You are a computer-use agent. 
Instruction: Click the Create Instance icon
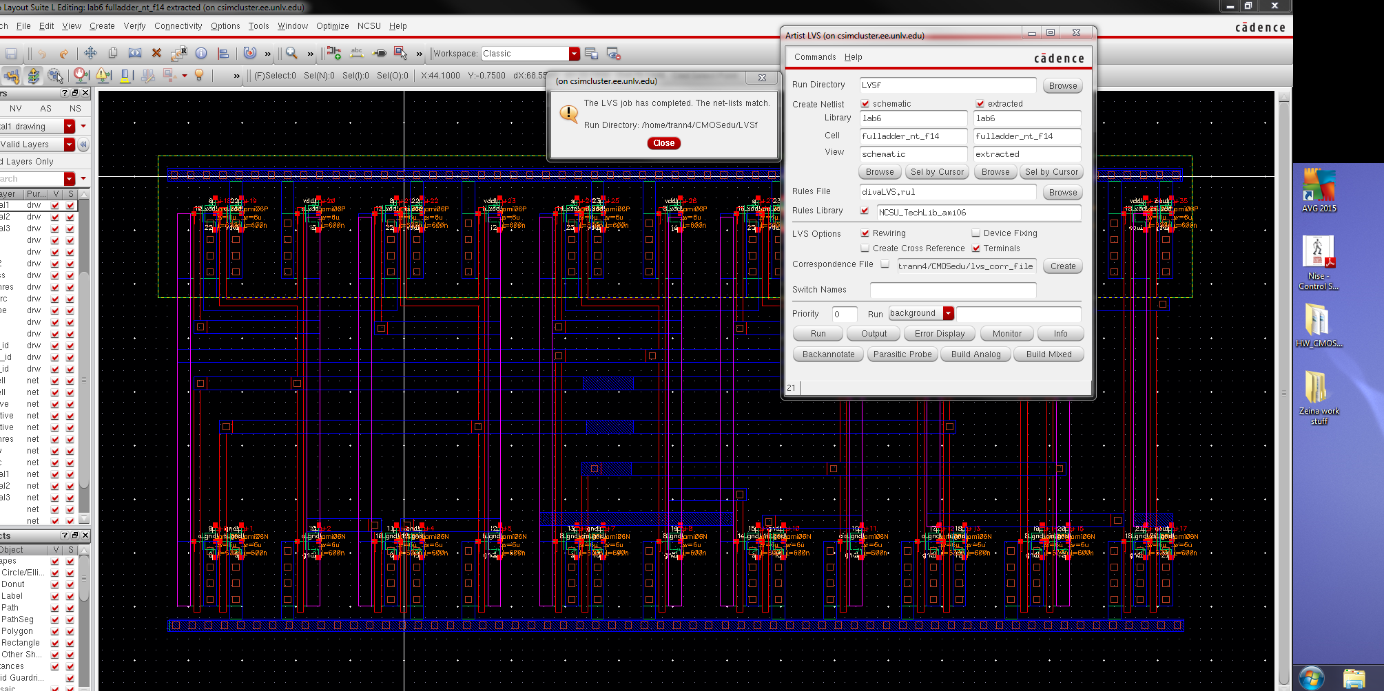(x=333, y=53)
